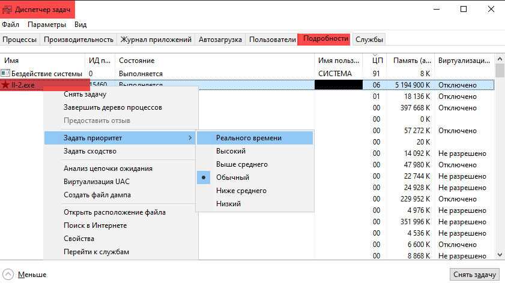This screenshot has height=289, width=505.
Task: Click the scrollbar up arrow
Action: [x=500, y=61]
